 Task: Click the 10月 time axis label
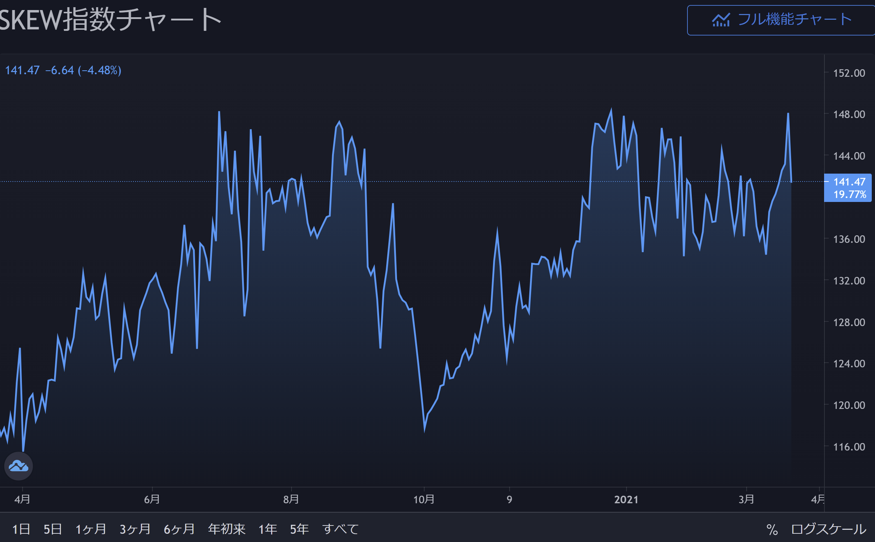[424, 499]
